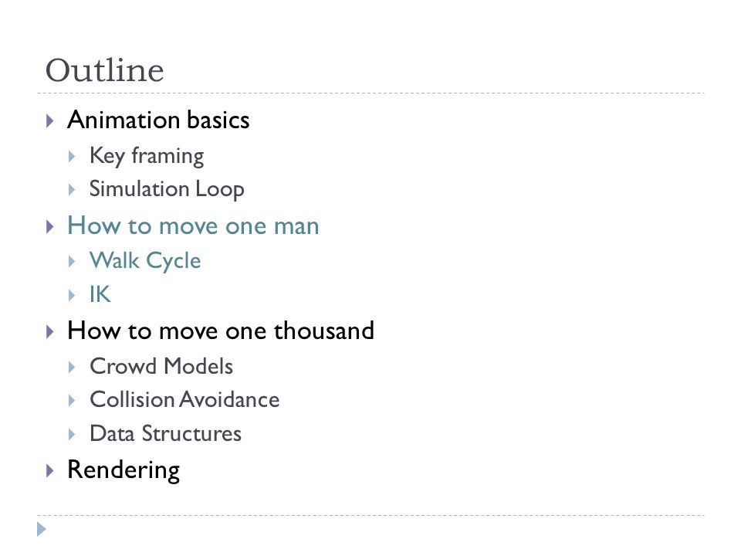741x556 pixels.
Task: Click the arrow bullet beside Collision Avoidance
Action: click(x=71, y=401)
